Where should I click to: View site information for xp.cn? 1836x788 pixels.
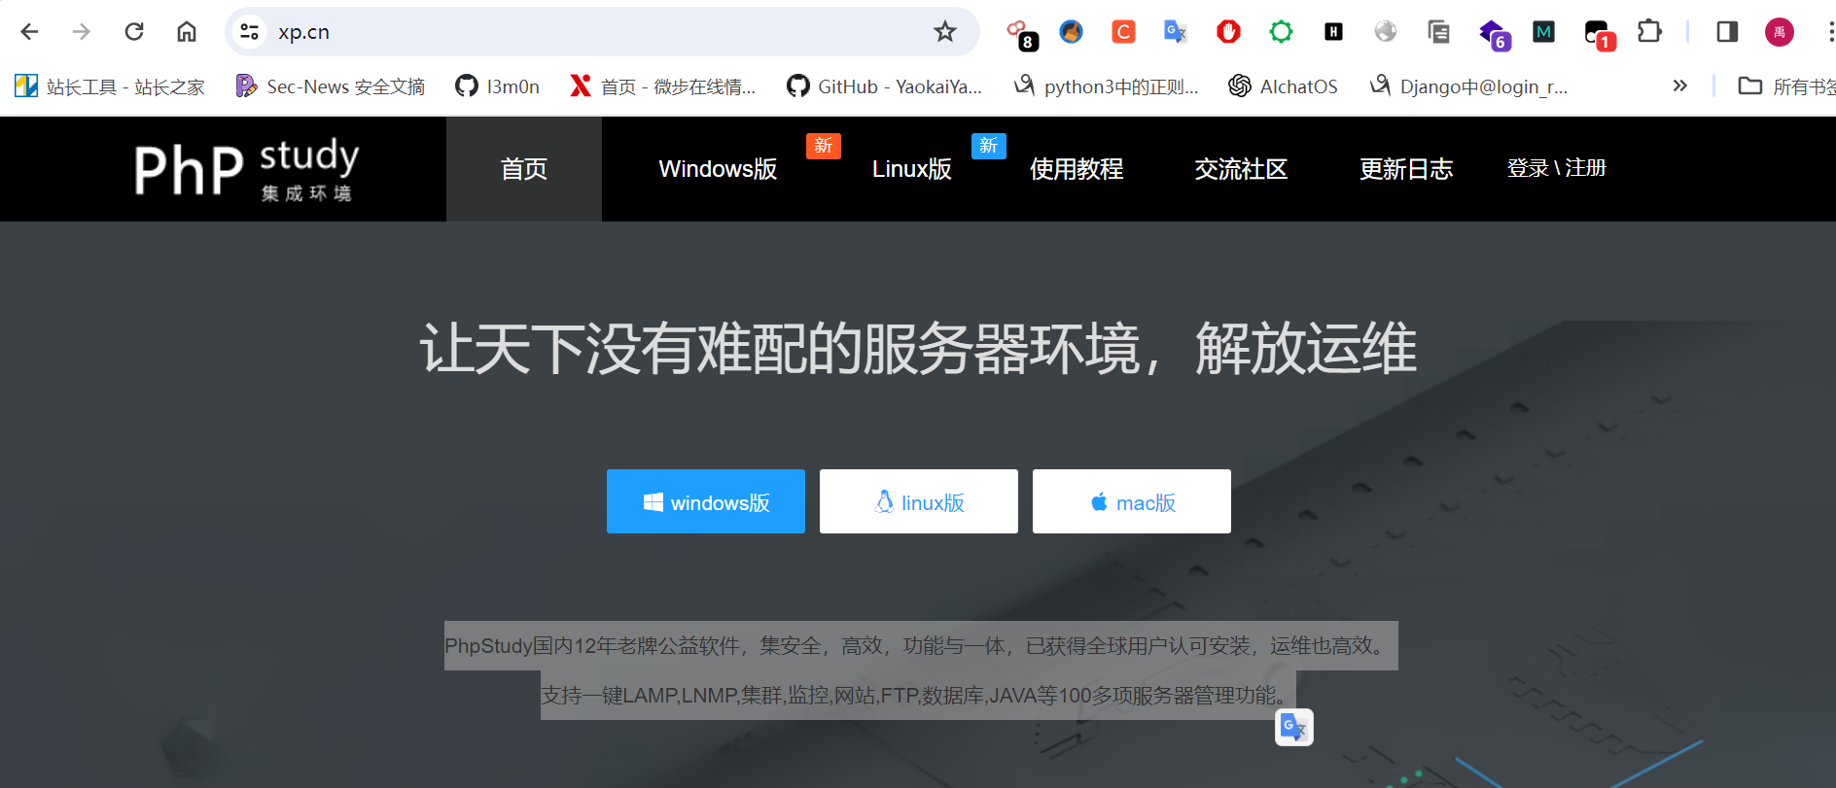pyautogui.click(x=250, y=32)
